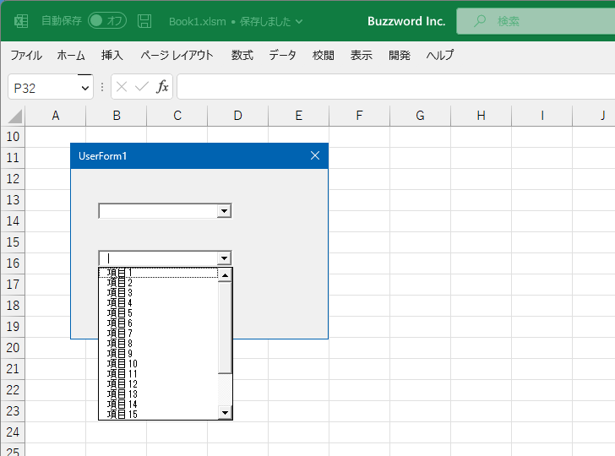Select 項目 3 in the dropdown list
Screen dimensions: 615x456
point(159,293)
